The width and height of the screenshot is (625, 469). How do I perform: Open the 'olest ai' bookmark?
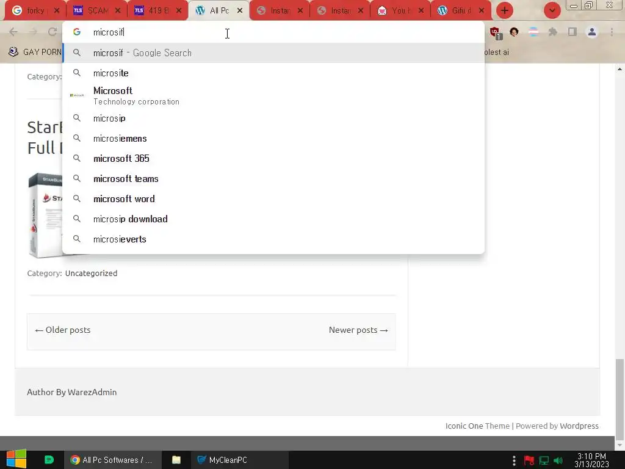pos(497,52)
